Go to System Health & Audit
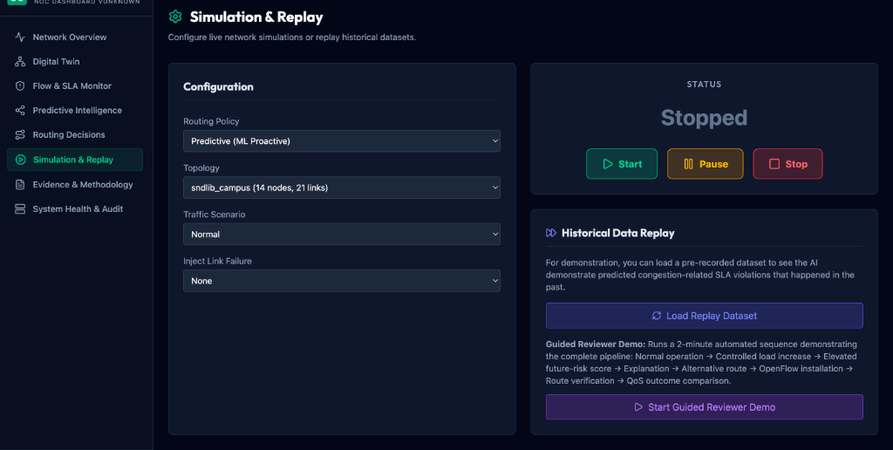893x450 pixels. (75, 209)
